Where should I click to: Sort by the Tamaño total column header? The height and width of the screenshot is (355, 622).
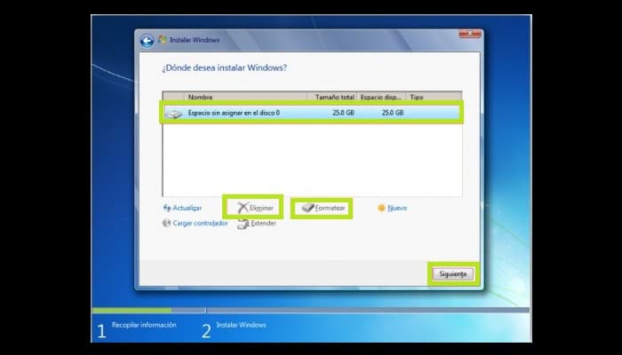(332, 97)
